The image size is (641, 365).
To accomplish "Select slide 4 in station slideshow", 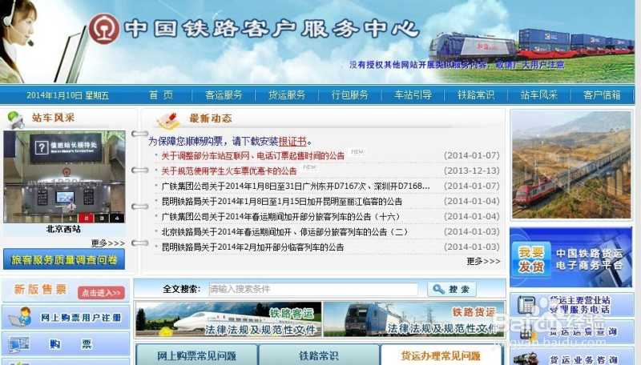I will click(117, 218).
